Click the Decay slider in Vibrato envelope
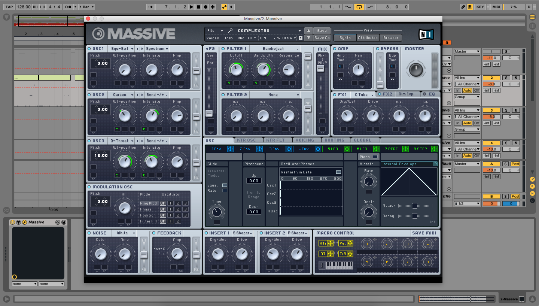 tap(414, 216)
